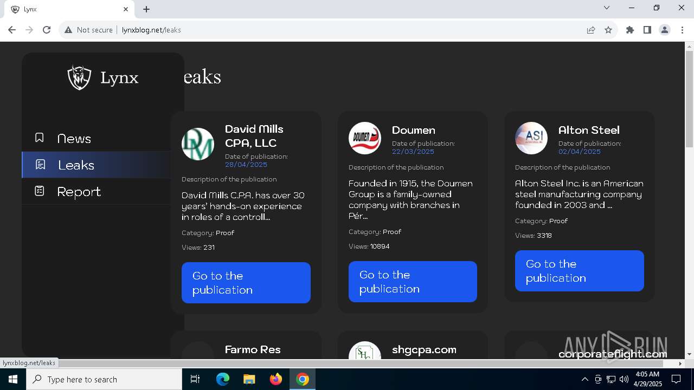Expand the tab search dropdown

[x=607, y=8]
